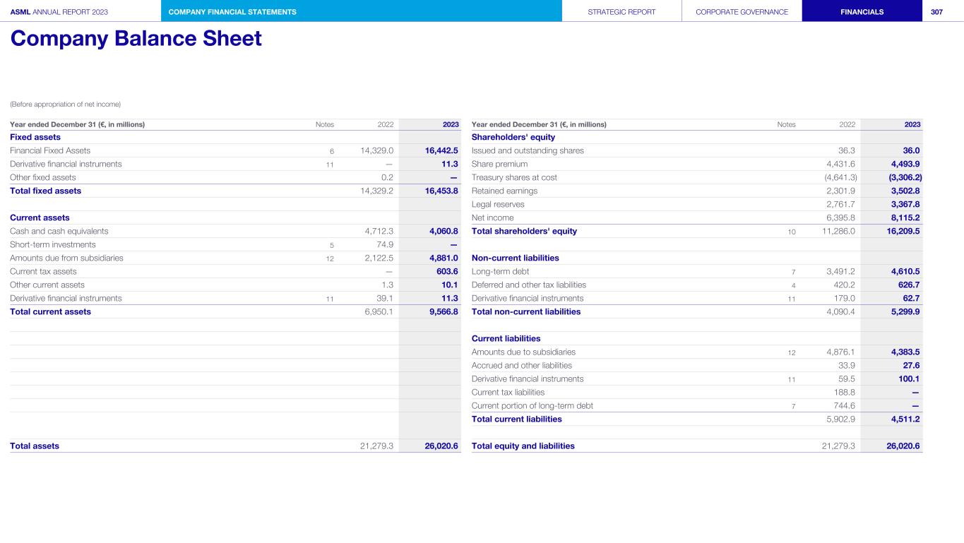The height and width of the screenshot is (543, 964).
Task: Click note 12 beside Amounts due from subsidiaries
Action: (x=329, y=258)
